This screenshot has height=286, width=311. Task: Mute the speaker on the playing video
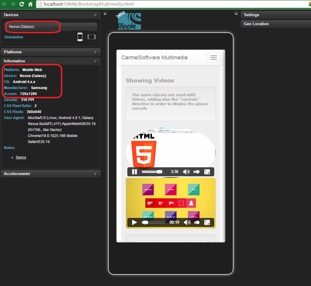[186, 171]
